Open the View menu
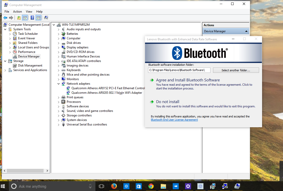 tap(29, 12)
